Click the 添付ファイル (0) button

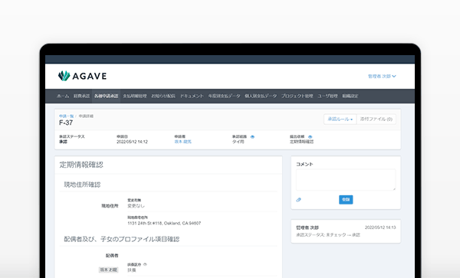click(376, 119)
